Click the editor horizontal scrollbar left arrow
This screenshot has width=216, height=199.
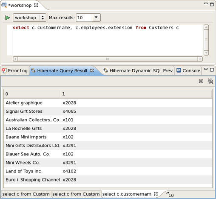click(15, 59)
